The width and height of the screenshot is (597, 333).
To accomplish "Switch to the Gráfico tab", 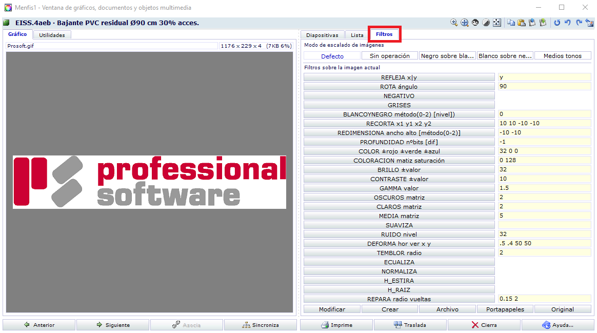I will [17, 34].
